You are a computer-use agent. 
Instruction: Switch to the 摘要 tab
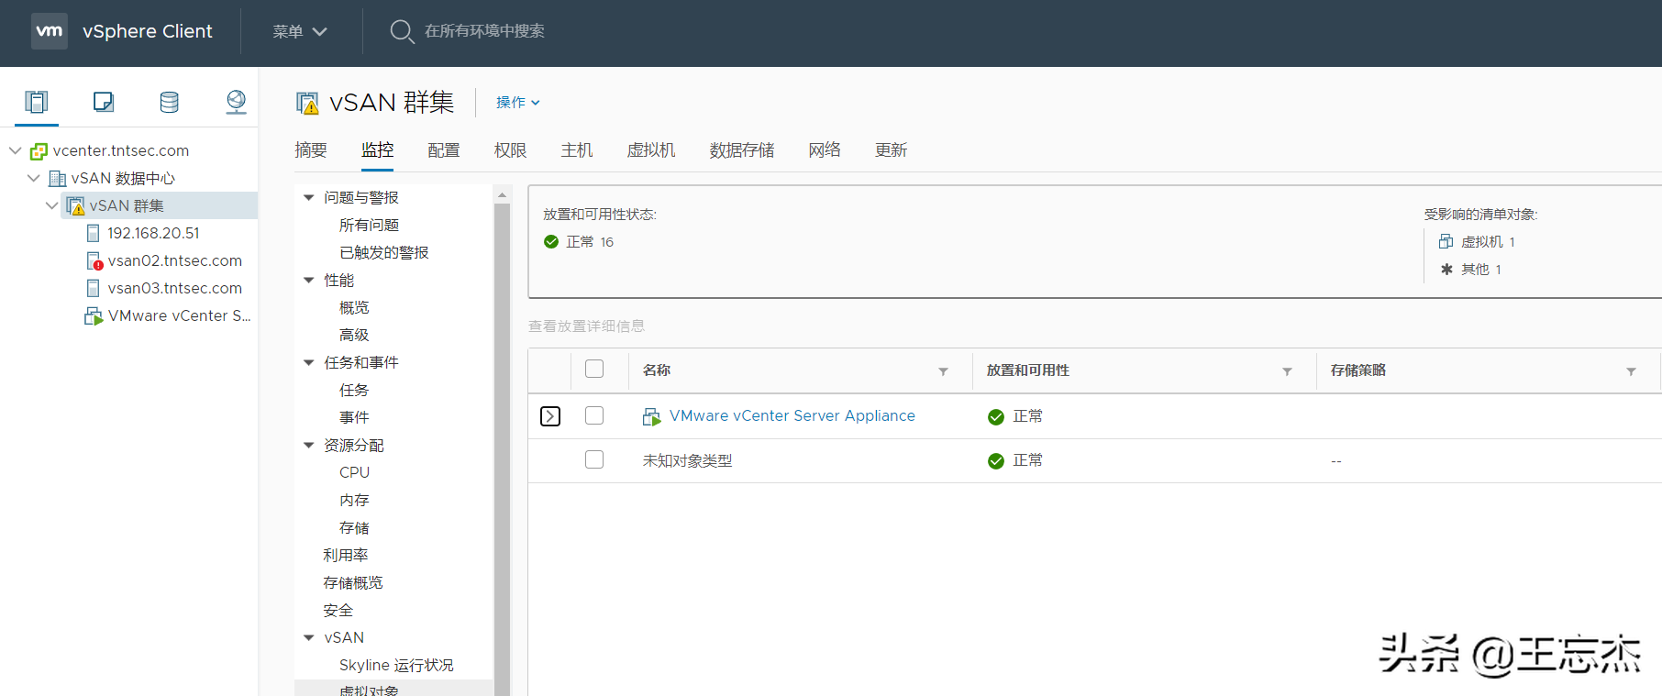tap(311, 150)
